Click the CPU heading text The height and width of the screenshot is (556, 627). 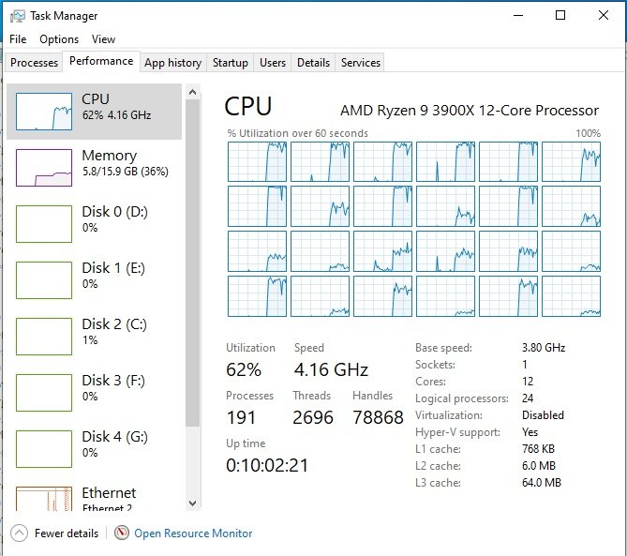tap(248, 106)
